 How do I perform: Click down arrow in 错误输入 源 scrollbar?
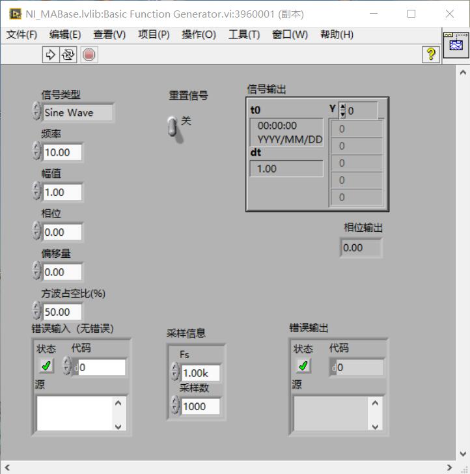click(118, 426)
